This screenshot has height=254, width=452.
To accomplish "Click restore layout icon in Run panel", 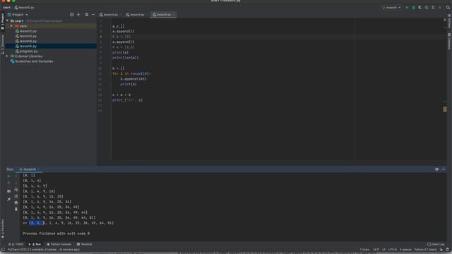I will [x=8, y=191].
